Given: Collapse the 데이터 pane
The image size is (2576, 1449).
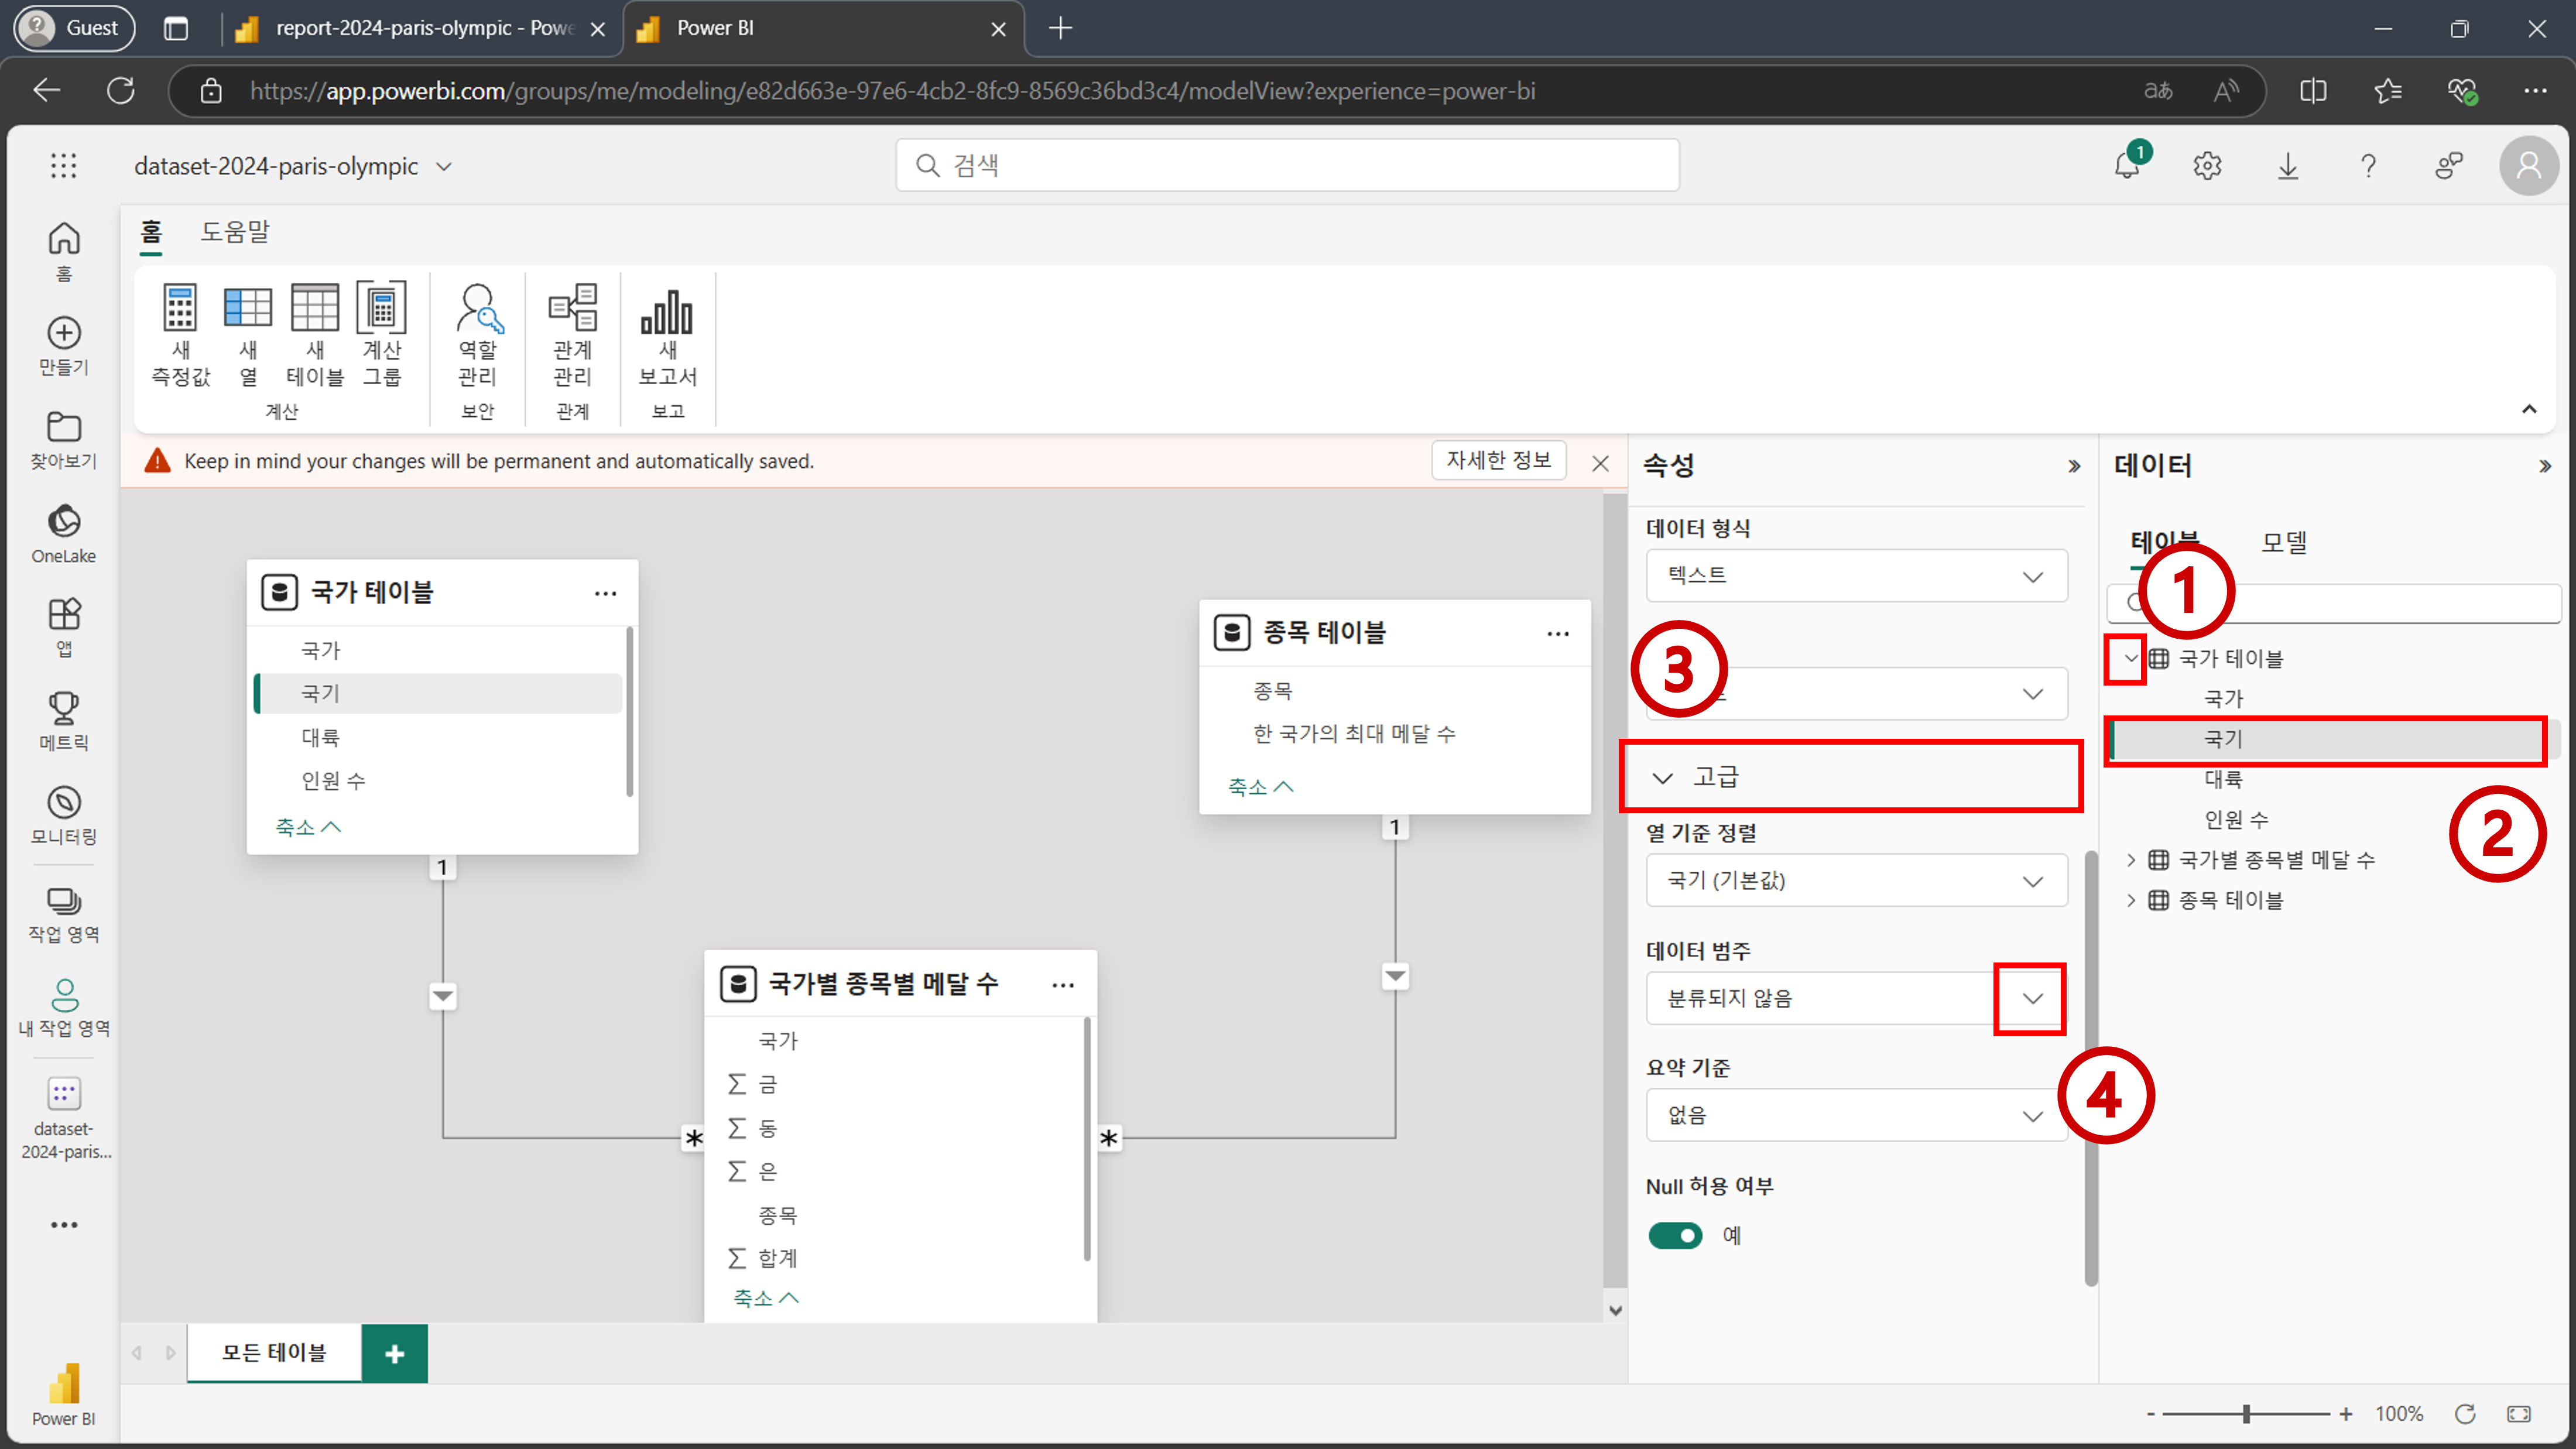Looking at the screenshot, I should pos(2545,466).
